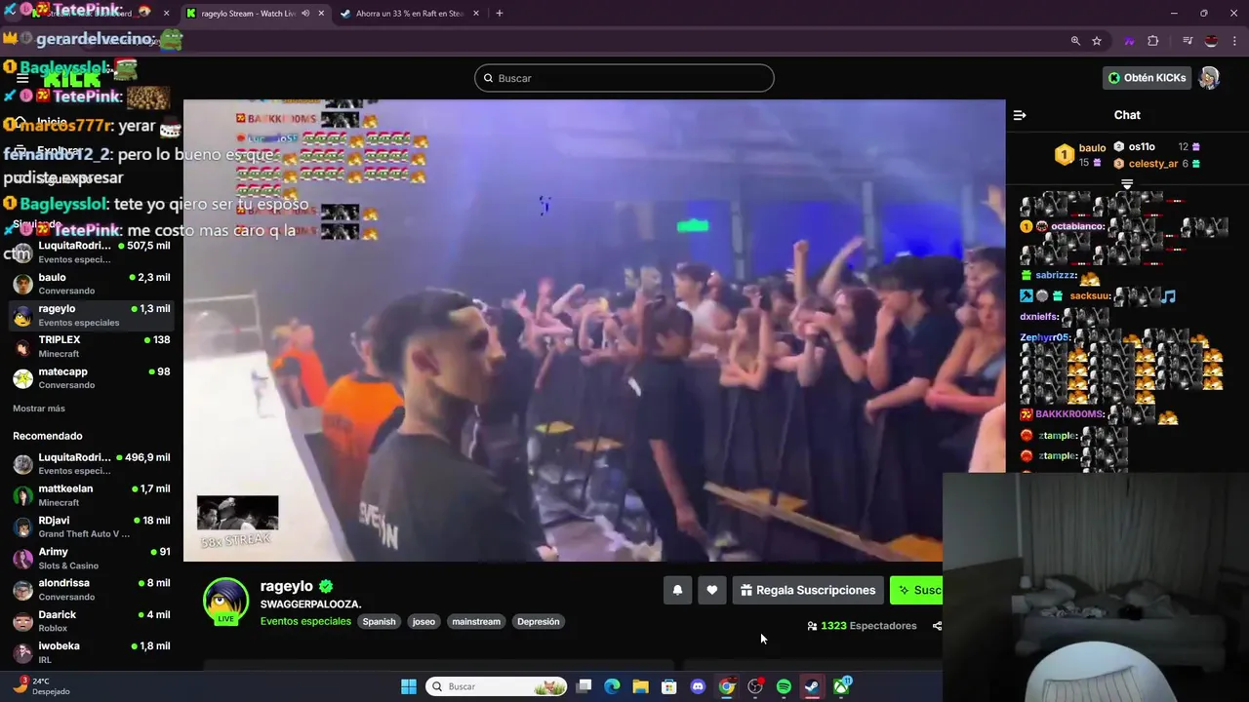
Task: Open Spotify from the taskbar
Action: (784, 686)
